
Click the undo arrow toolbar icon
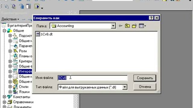6,6
